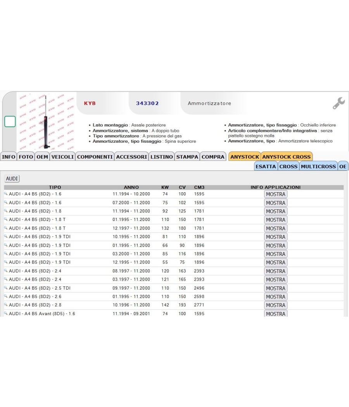Open the COMPONENTI tab
Image resolution: width=349 pixels, height=407 pixels.
95,157
